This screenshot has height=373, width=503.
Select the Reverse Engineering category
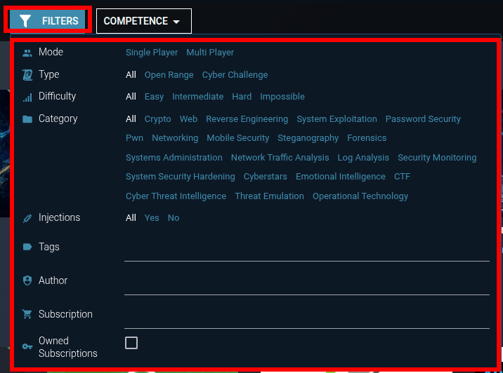[x=247, y=118]
